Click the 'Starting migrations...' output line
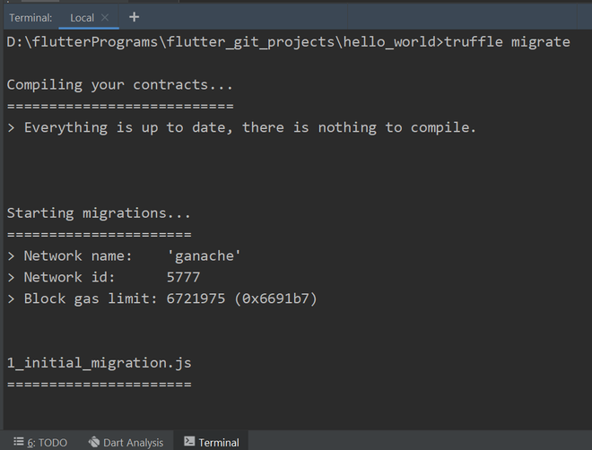This screenshot has width=592, height=450. tap(99, 213)
